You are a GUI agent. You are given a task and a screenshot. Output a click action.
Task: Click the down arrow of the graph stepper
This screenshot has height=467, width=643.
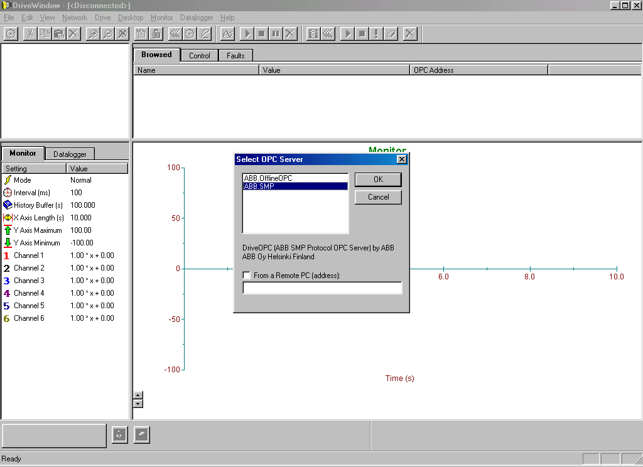click(x=139, y=404)
